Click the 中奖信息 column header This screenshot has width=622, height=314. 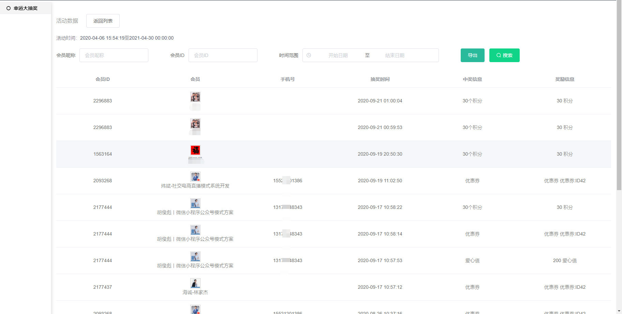tap(472, 79)
